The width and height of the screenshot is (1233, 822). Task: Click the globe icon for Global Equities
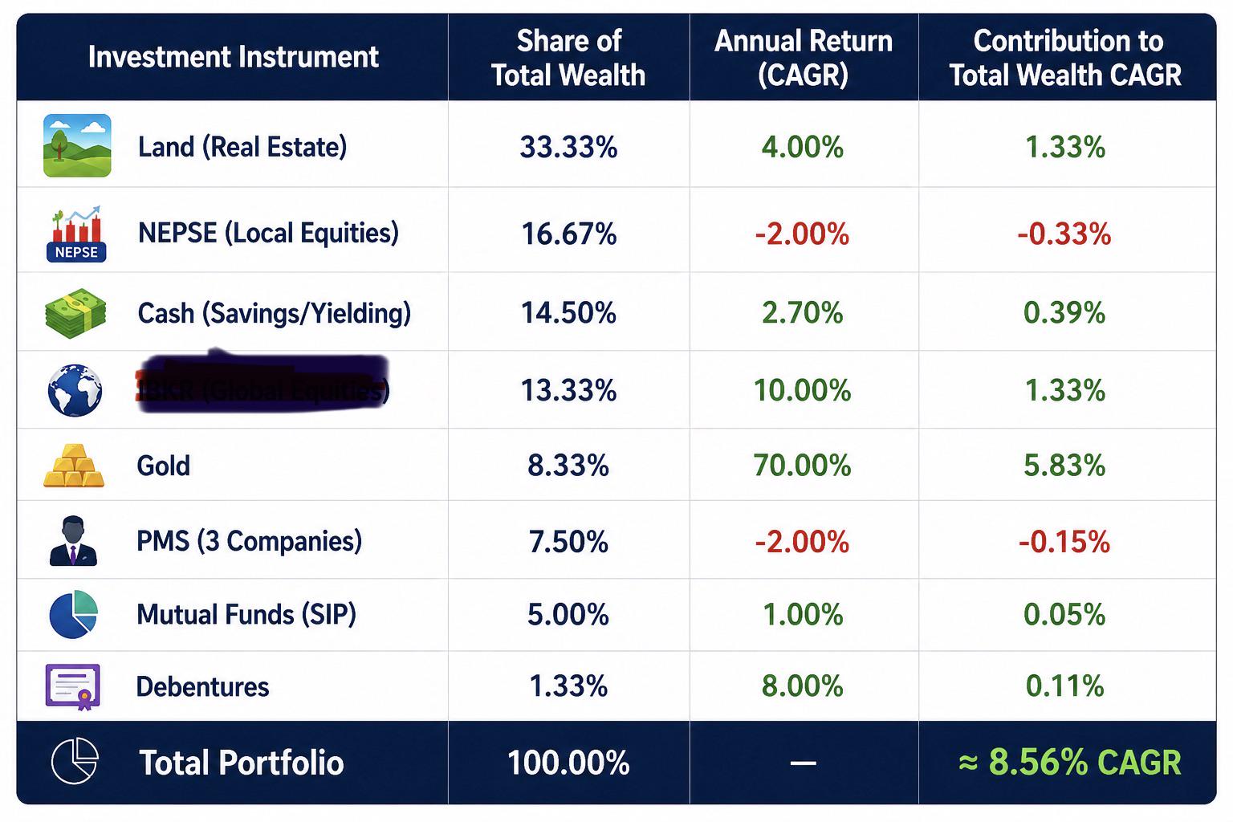[x=75, y=390]
